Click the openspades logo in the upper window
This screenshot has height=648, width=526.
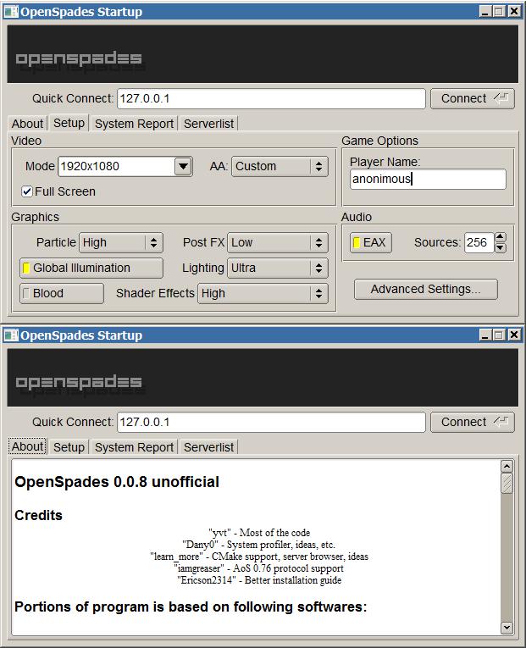(x=79, y=59)
